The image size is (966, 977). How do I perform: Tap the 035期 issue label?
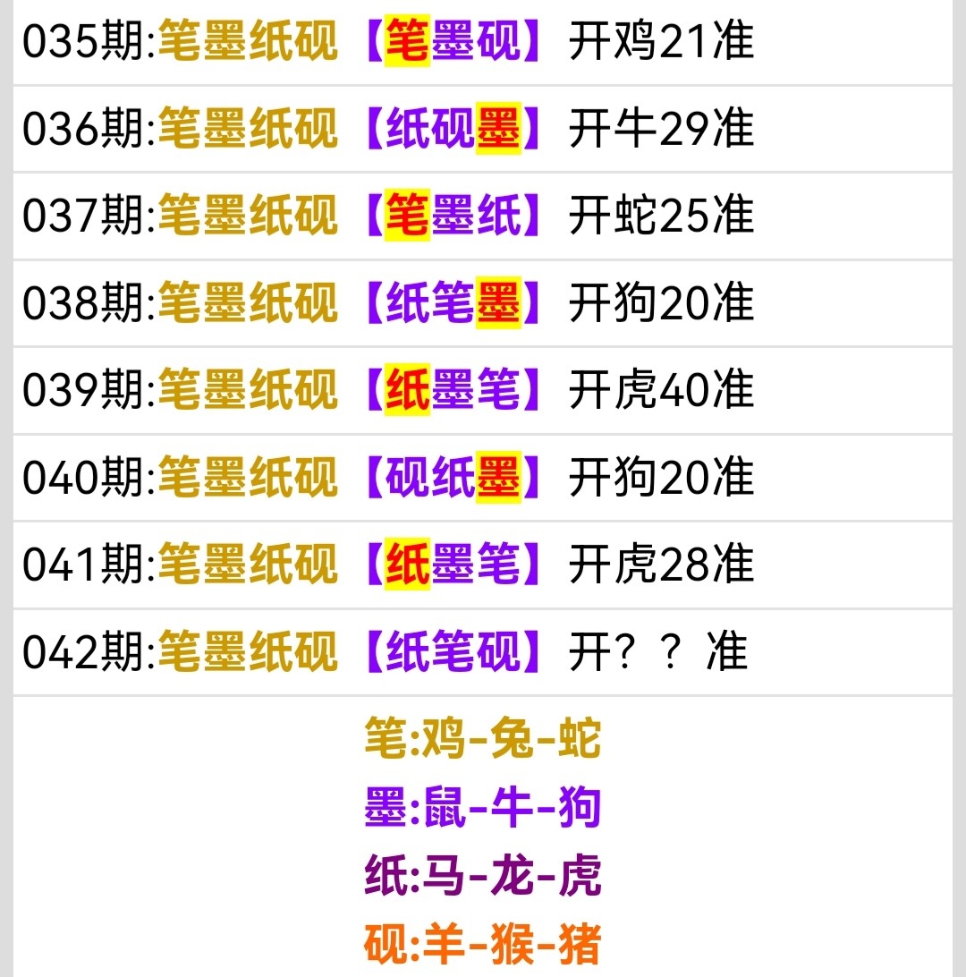click(x=84, y=42)
